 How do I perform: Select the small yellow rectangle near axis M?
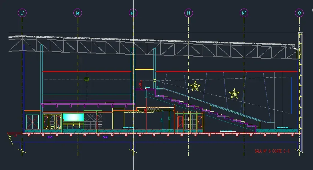[87, 79]
